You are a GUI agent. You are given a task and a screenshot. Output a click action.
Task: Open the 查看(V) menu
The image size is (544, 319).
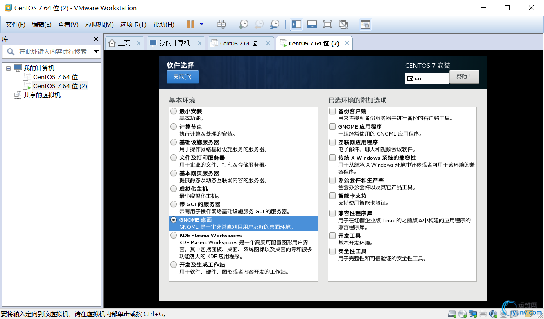coord(68,25)
